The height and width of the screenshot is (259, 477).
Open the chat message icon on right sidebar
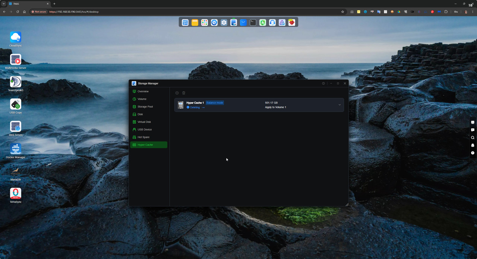[x=473, y=130]
